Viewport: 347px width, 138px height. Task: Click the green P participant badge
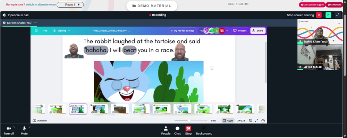pos(328,15)
